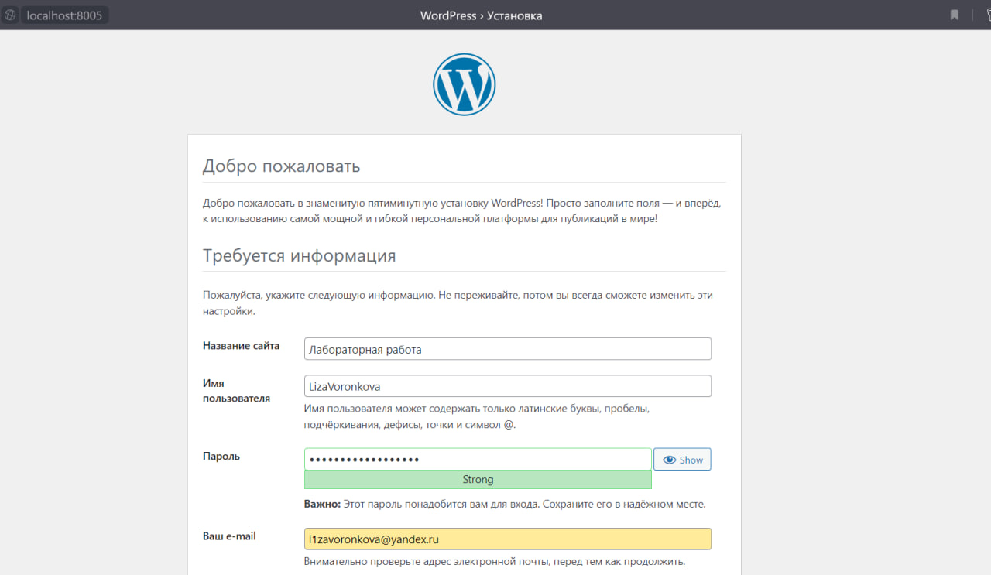
Task: Click inside the masked password field
Action: pos(478,460)
